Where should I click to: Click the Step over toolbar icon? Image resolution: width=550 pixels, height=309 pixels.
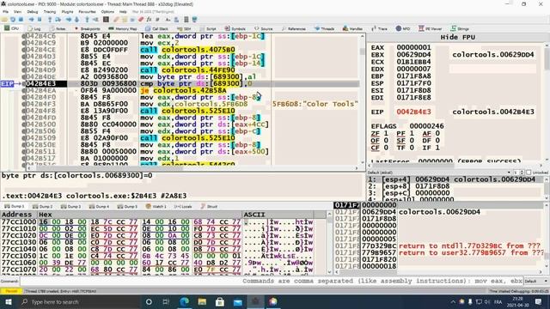pos(58,20)
